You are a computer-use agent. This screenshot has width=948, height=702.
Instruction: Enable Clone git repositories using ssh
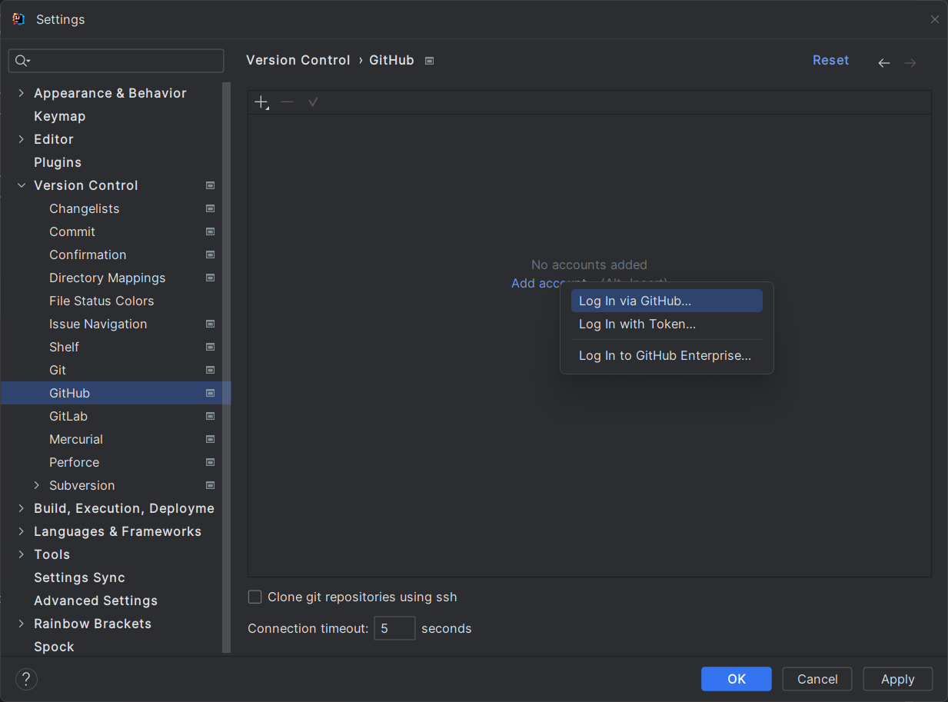[254, 597]
